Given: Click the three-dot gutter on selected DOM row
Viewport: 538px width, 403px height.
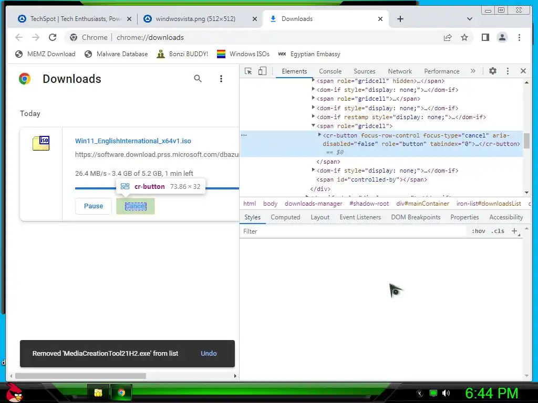Looking at the screenshot, I should [x=244, y=135].
